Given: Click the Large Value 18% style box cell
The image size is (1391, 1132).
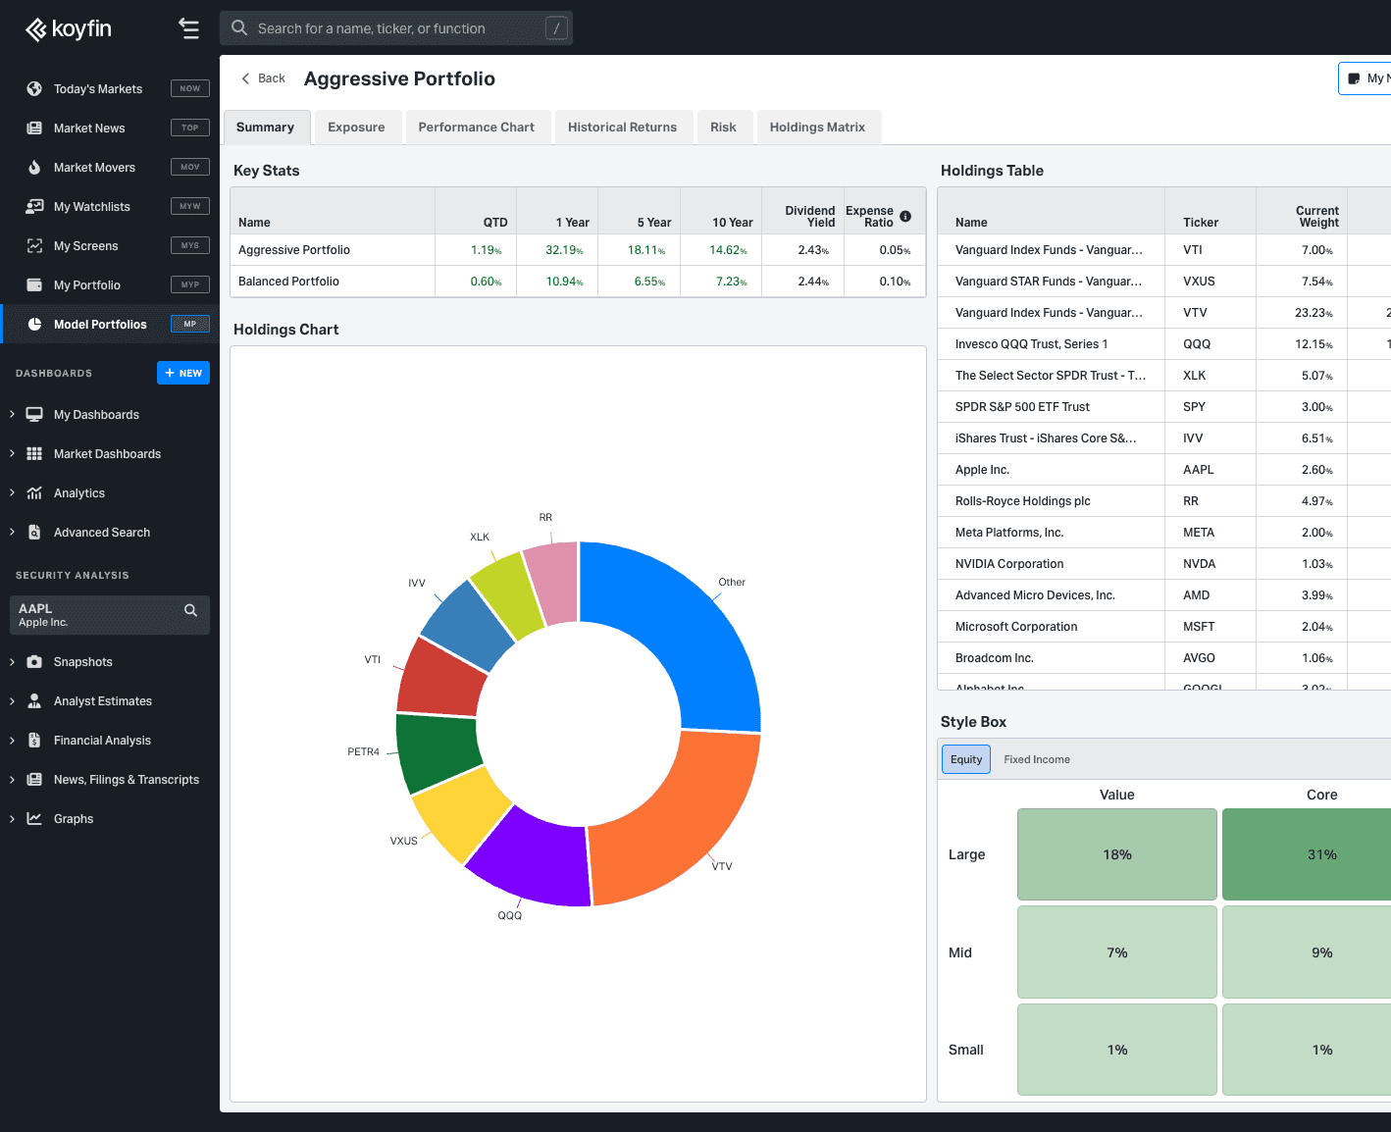Looking at the screenshot, I should 1117,854.
